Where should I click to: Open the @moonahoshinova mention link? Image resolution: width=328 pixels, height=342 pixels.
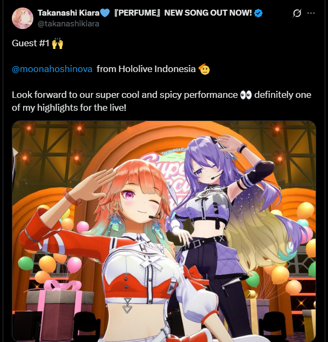(x=52, y=69)
